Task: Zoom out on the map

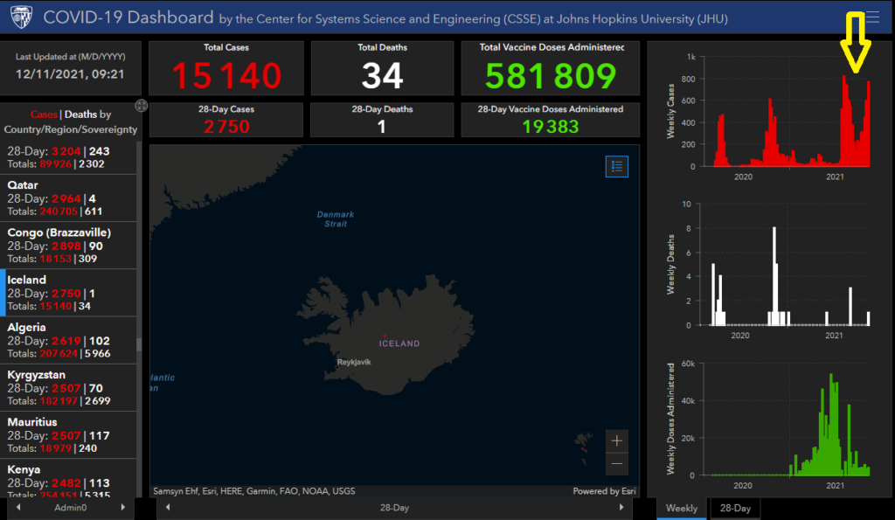Action: tap(616, 463)
